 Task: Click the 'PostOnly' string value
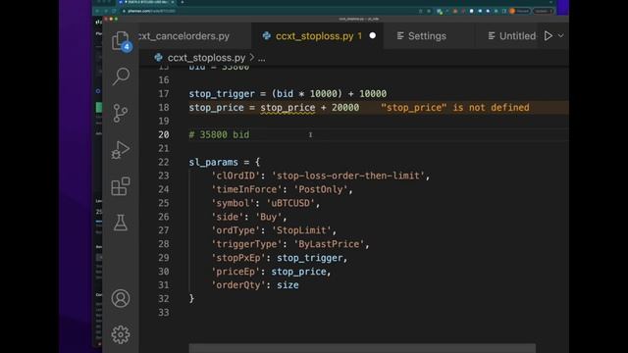click(321, 189)
